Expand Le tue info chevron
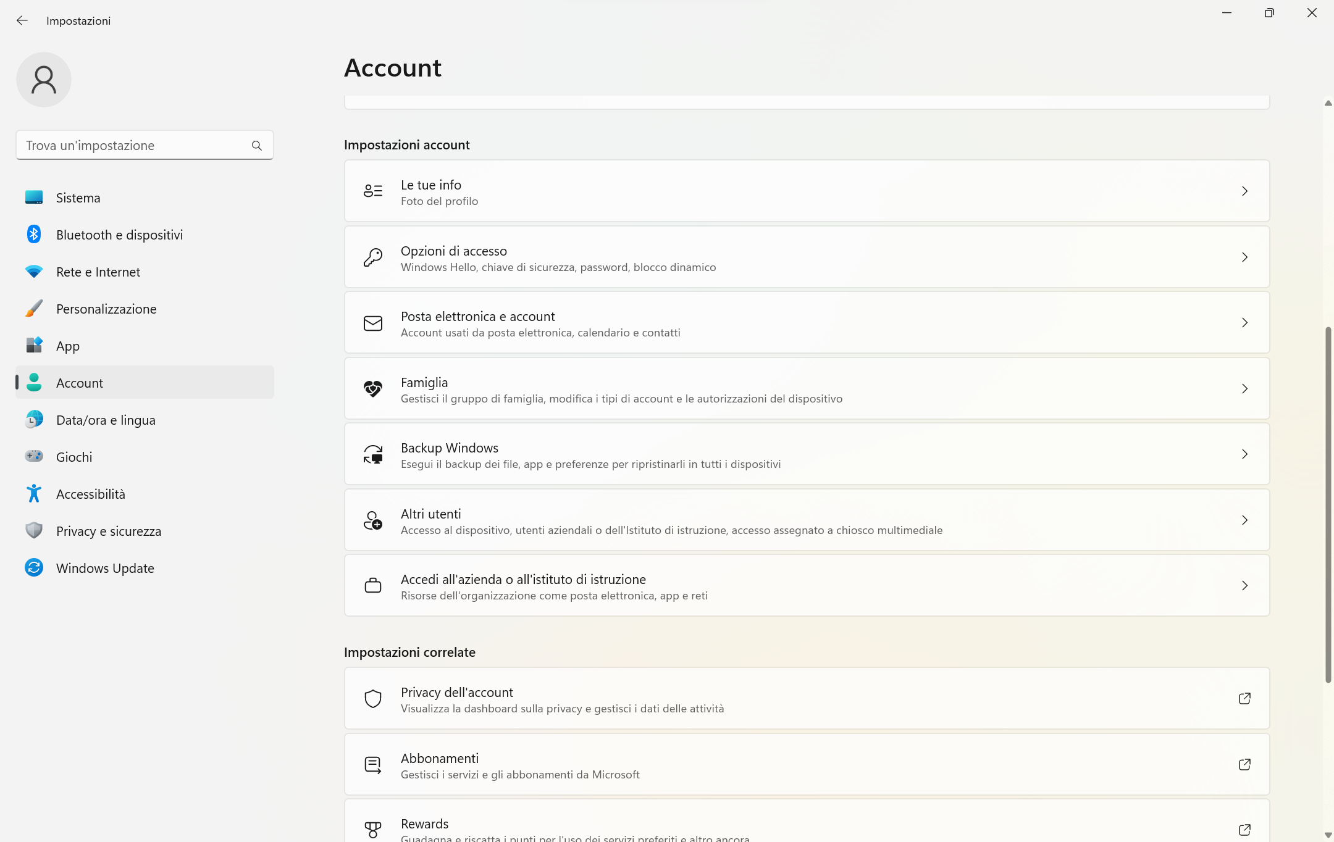 pos(1244,191)
